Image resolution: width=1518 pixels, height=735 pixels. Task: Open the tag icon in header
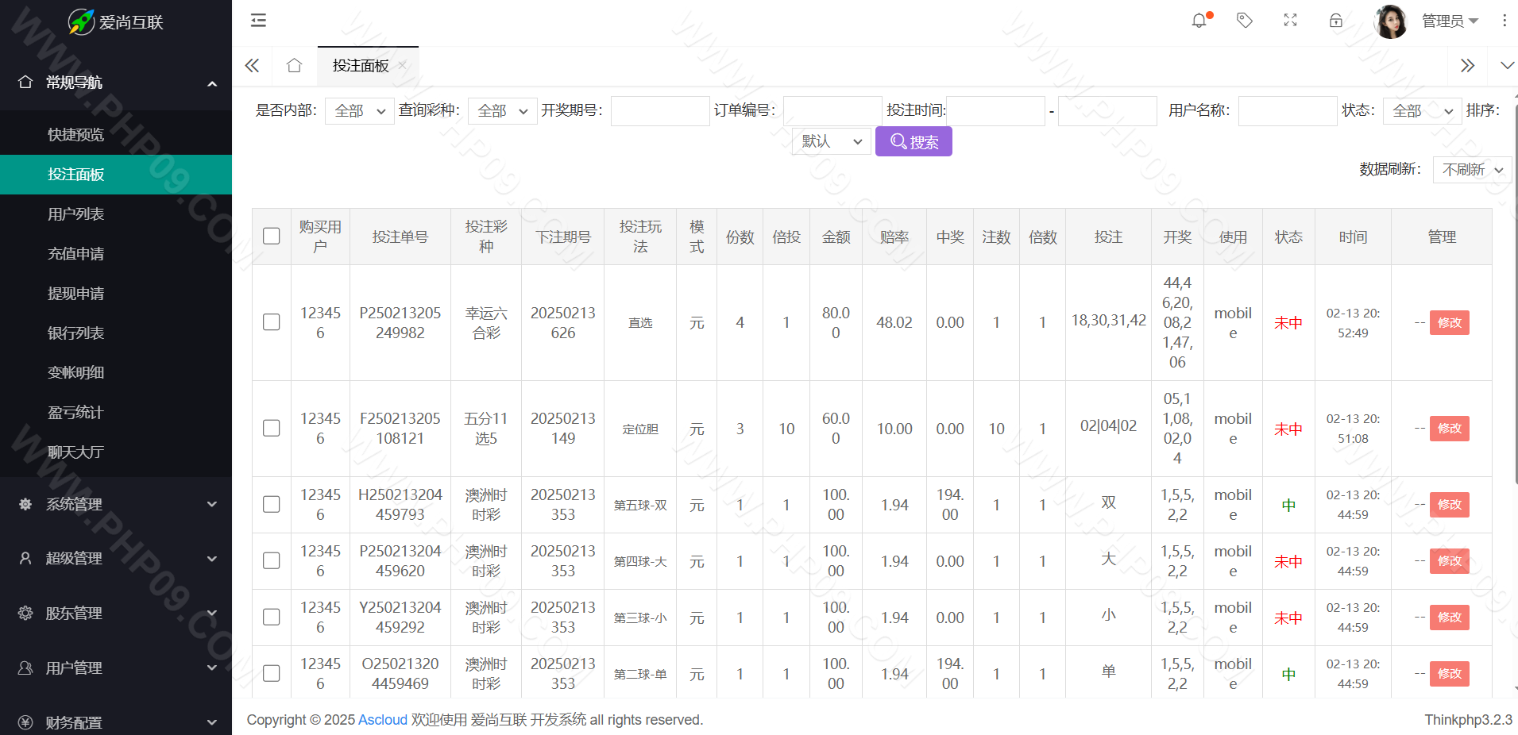1245,21
